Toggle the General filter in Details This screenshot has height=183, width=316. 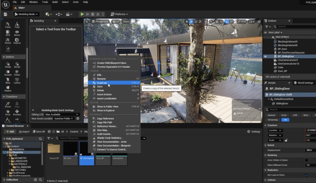[x=271, y=115]
